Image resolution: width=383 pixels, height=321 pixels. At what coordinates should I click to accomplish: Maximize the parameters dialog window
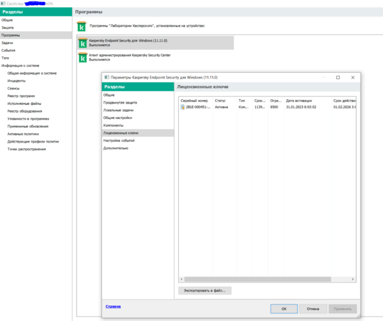click(x=338, y=77)
